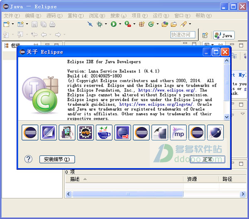Screen dimensions: 249x219
Task: Click the New Java Class icon
Action: (x=151, y=24)
